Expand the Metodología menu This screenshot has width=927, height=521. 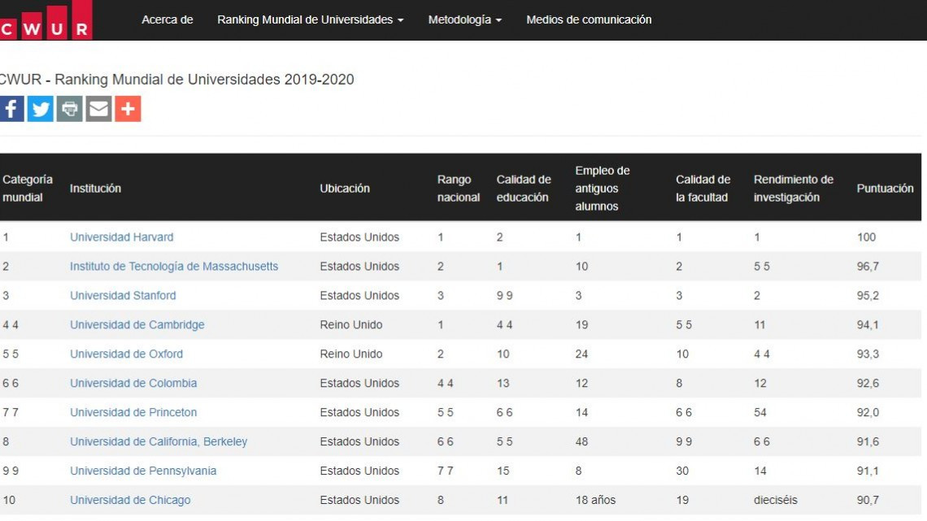(464, 20)
